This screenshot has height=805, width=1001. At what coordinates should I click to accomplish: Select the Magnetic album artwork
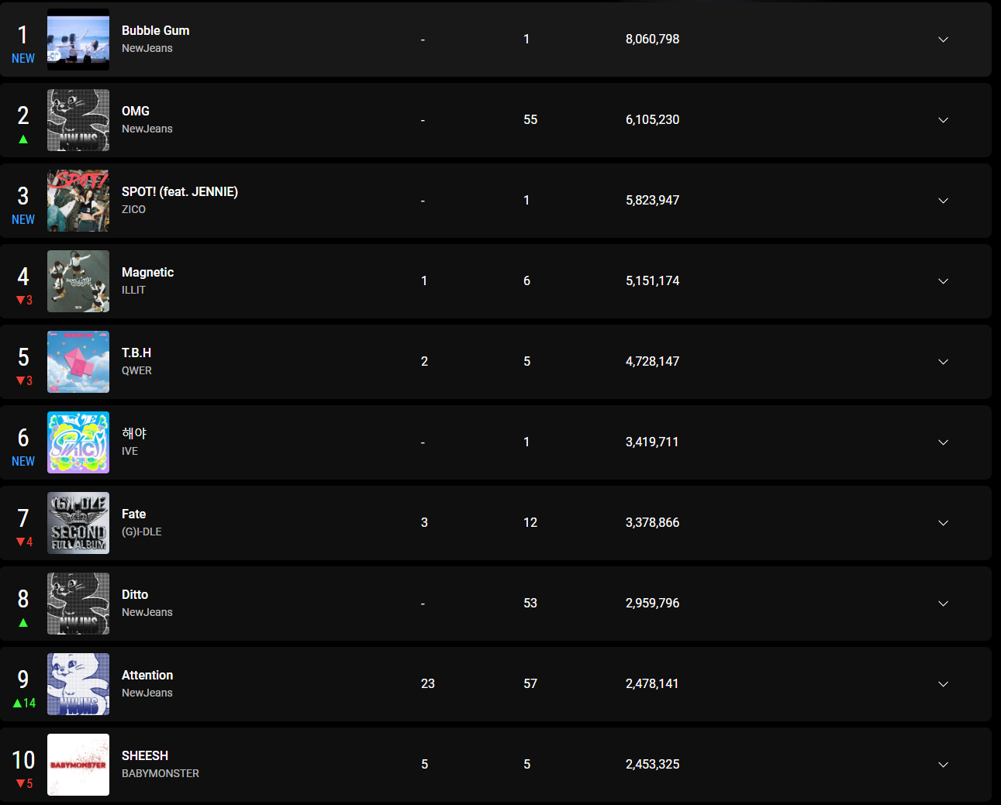78,281
